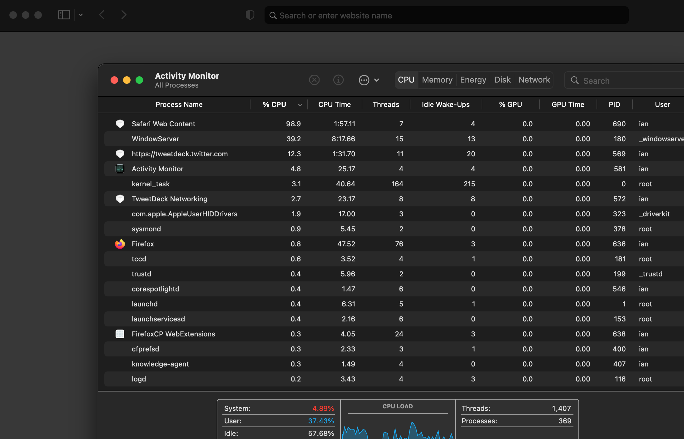Go back with Safari back arrow
684x439 pixels.
pos(102,15)
